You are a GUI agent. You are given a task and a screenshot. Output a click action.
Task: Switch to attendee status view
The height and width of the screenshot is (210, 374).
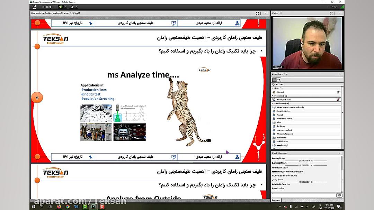point(279,80)
